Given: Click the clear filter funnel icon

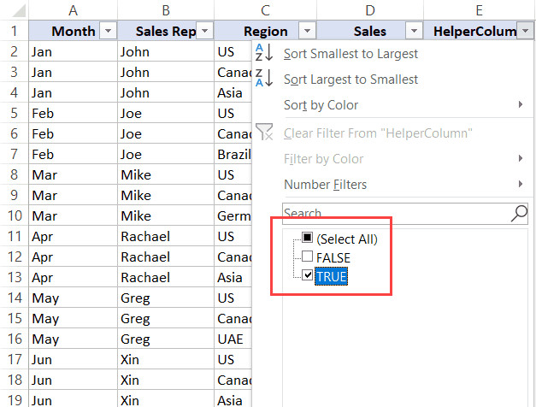Looking at the screenshot, I should (x=265, y=133).
